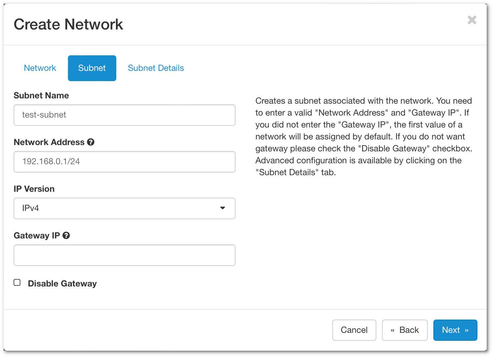
Task: Click the Network Address help icon
Action: click(x=91, y=142)
